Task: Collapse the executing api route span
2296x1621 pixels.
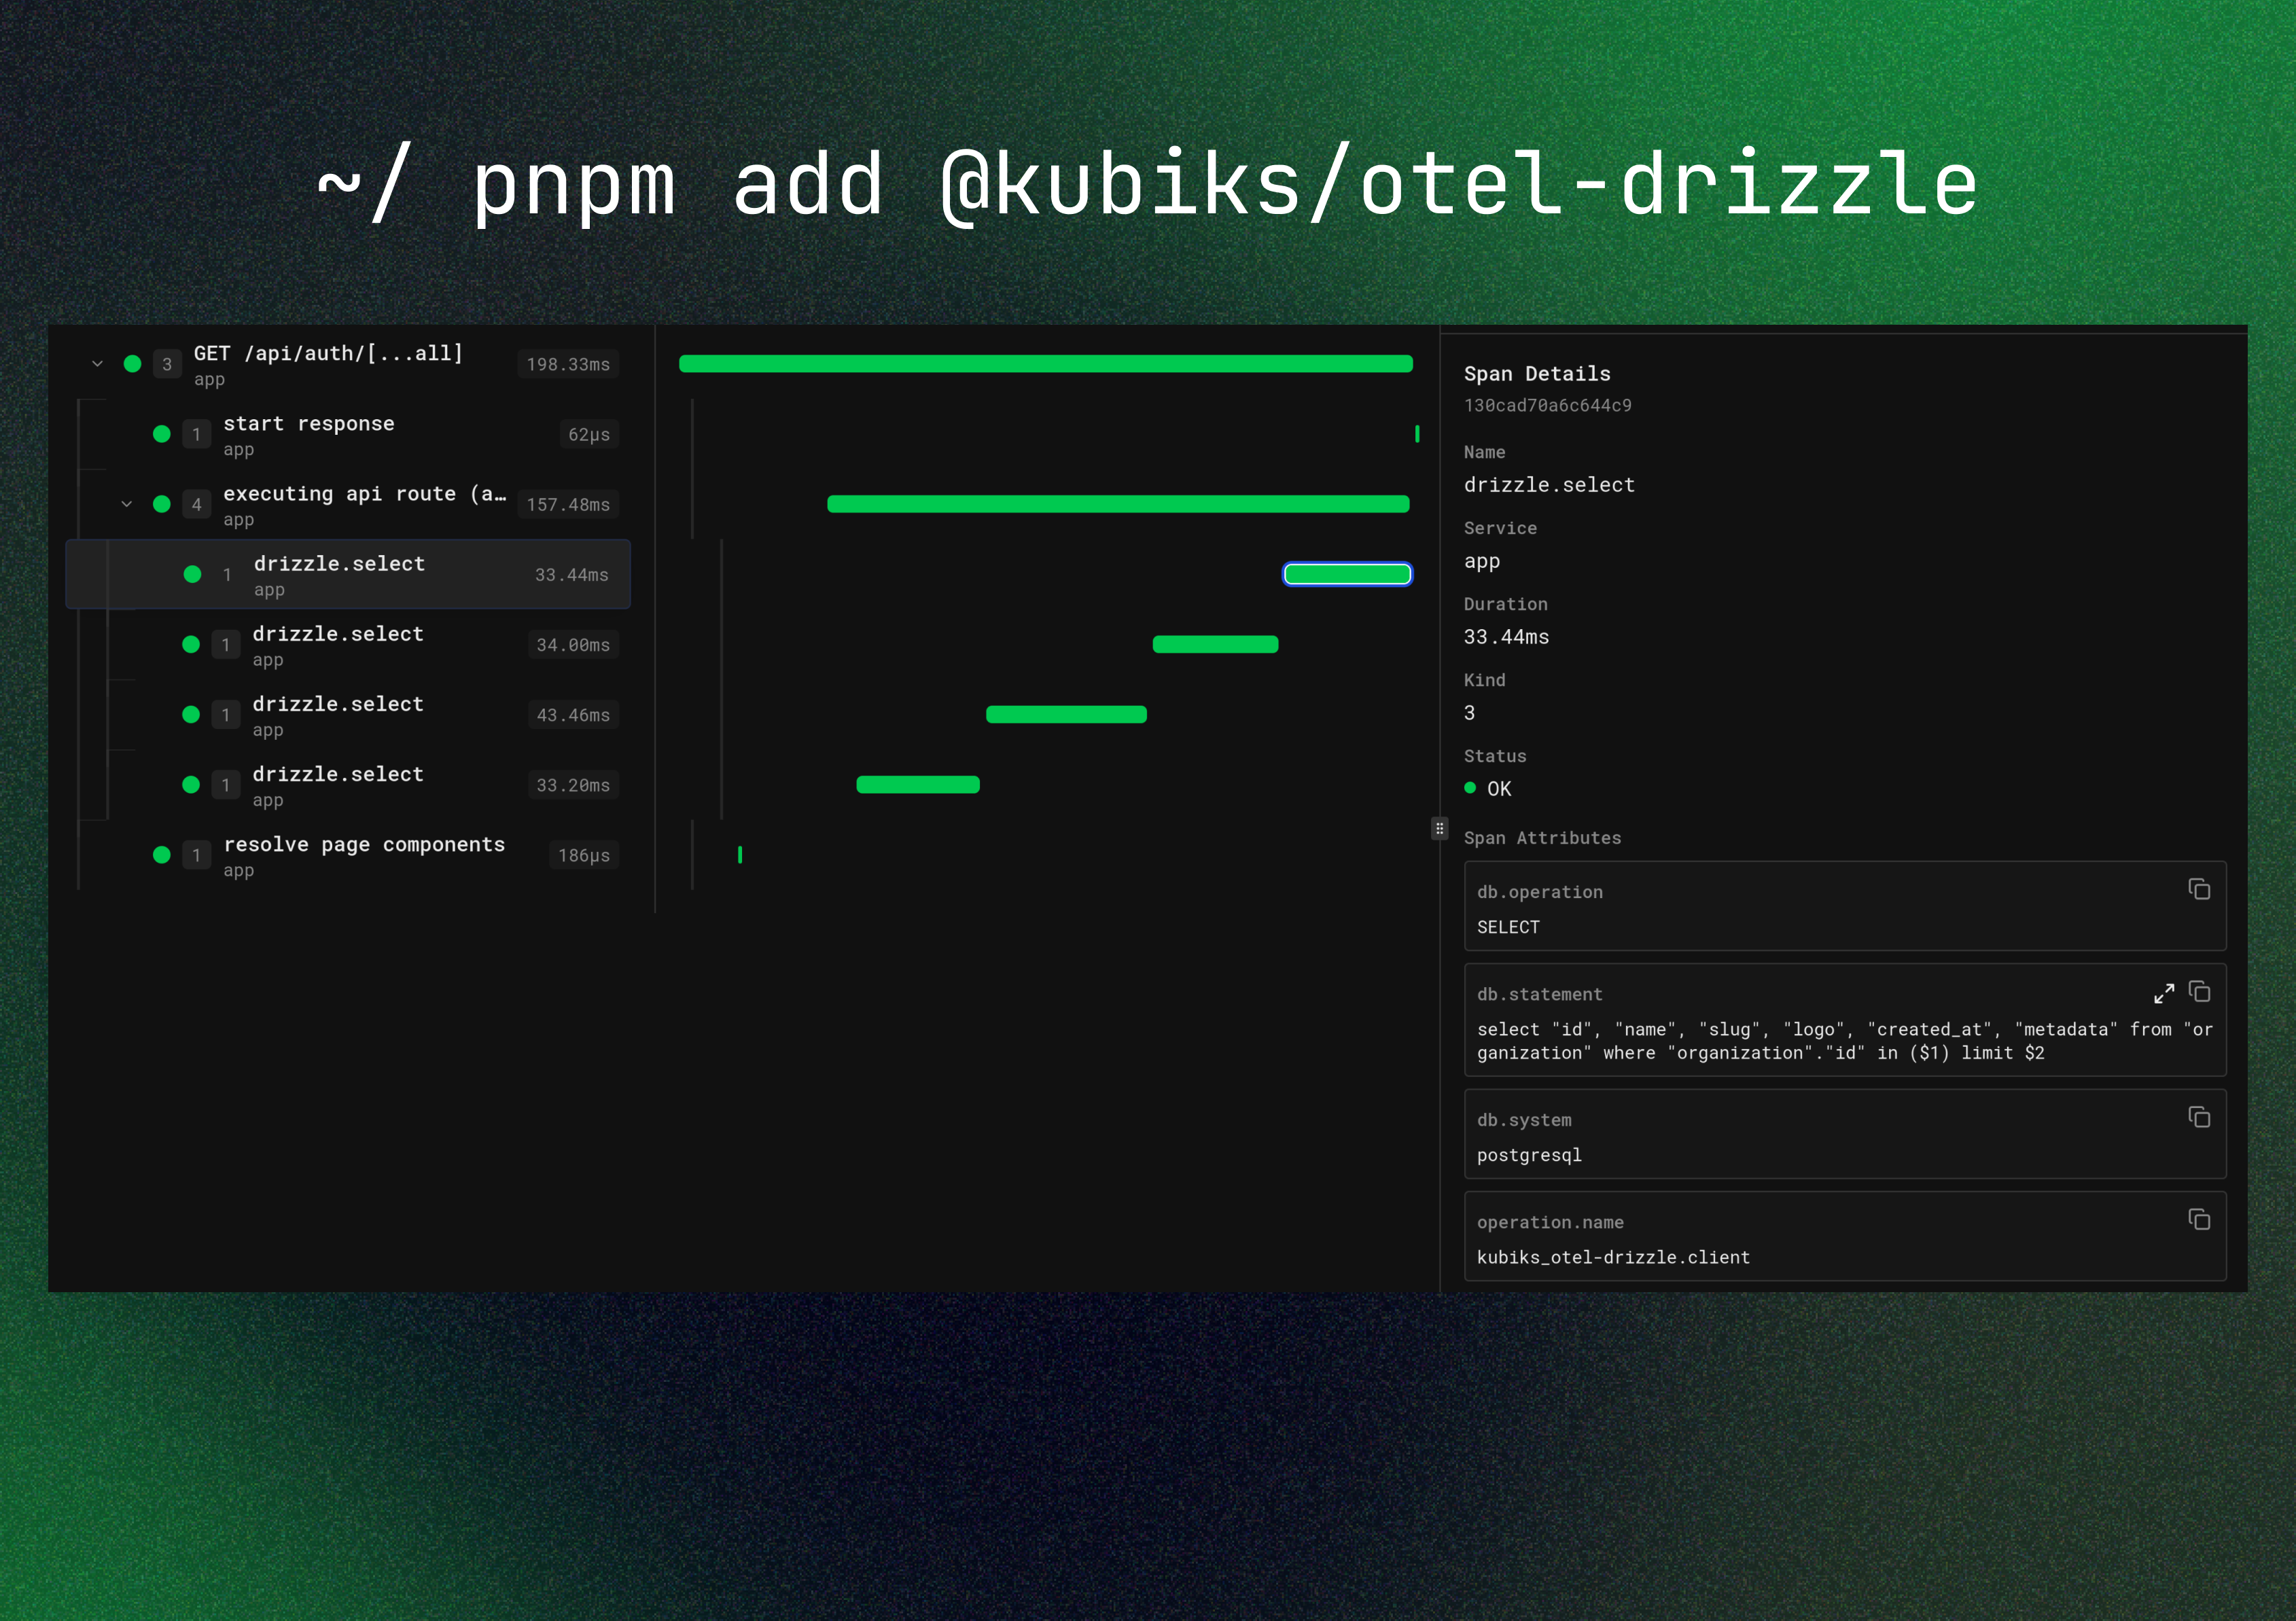Action: pyautogui.click(x=126, y=504)
